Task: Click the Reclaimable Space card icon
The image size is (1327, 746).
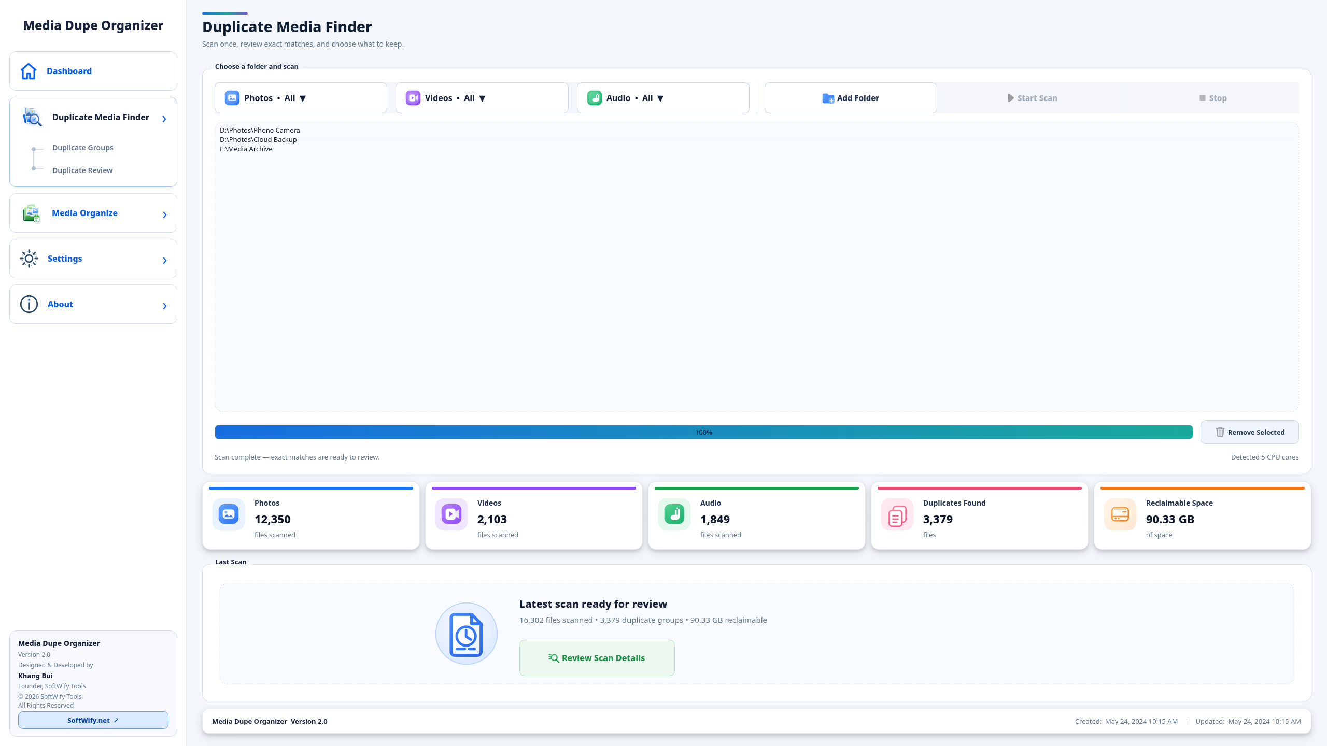Action: pyautogui.click(x=1120, y=514)
